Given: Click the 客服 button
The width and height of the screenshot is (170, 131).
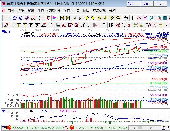Looking at the screenshot, I should (131, 4).
